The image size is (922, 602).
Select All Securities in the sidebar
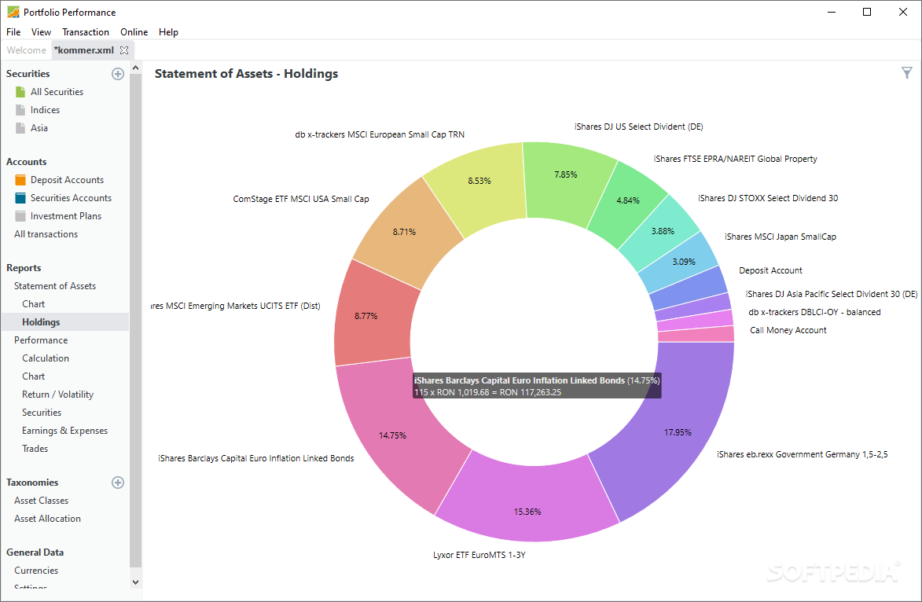[x=56, y=91]
